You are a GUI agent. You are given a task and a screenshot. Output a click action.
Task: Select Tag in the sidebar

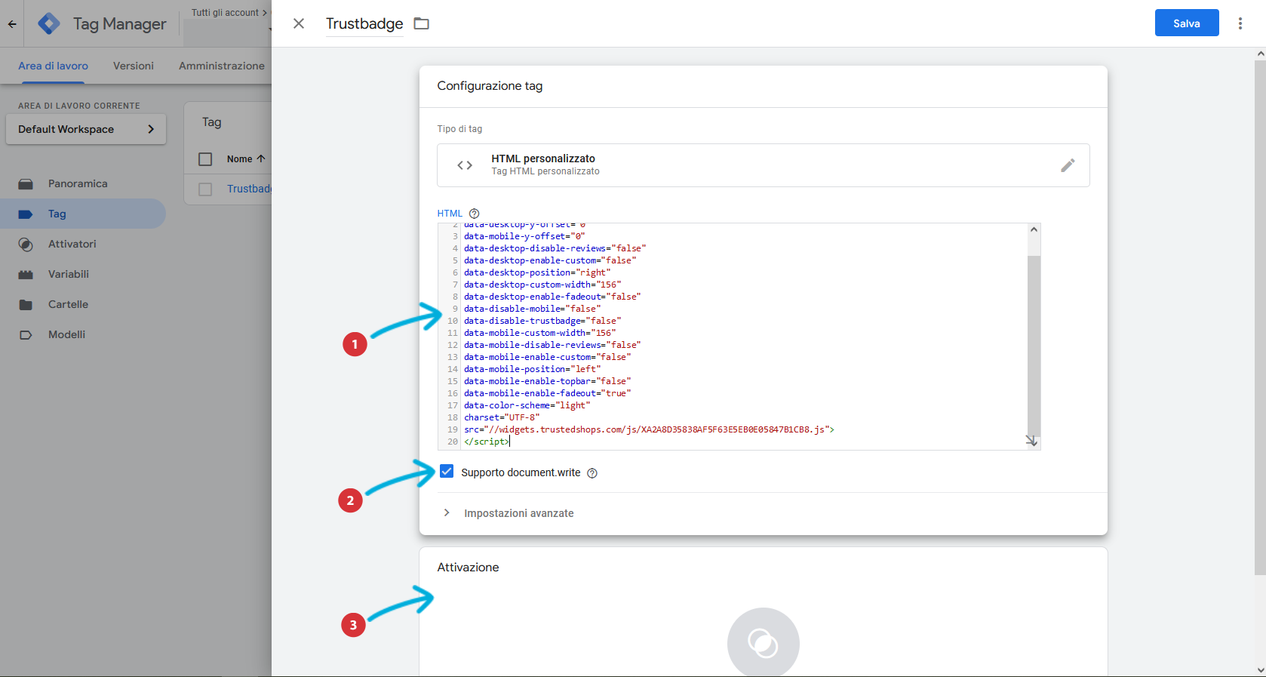click(x=82, y=214)
